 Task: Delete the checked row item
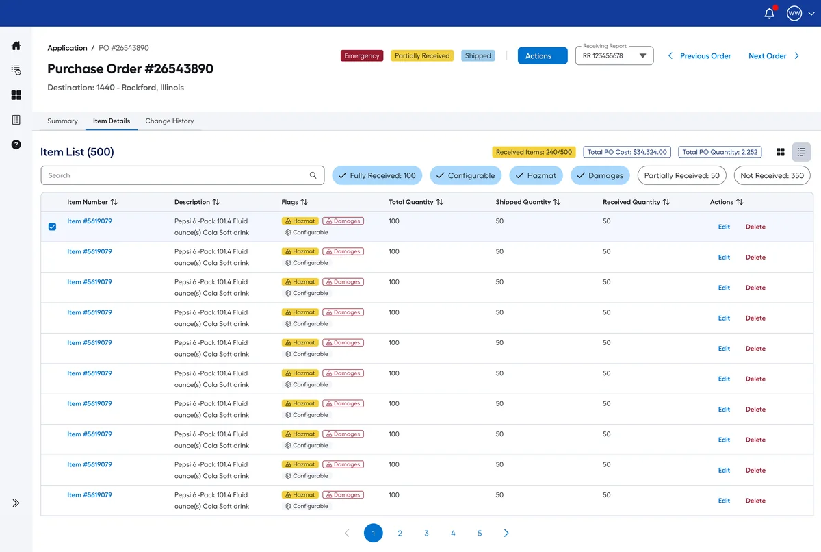coord(755,227)
